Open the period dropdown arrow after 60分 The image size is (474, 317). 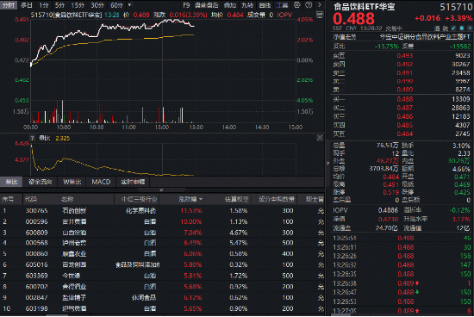129,5
